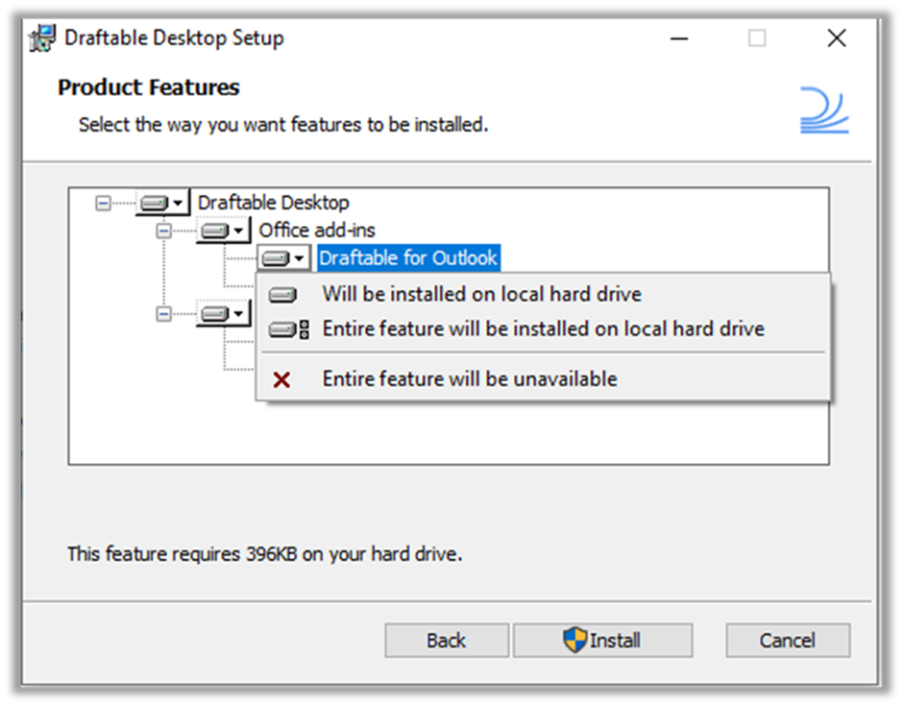Select the Office add-ins tree item

pos(317,231)
